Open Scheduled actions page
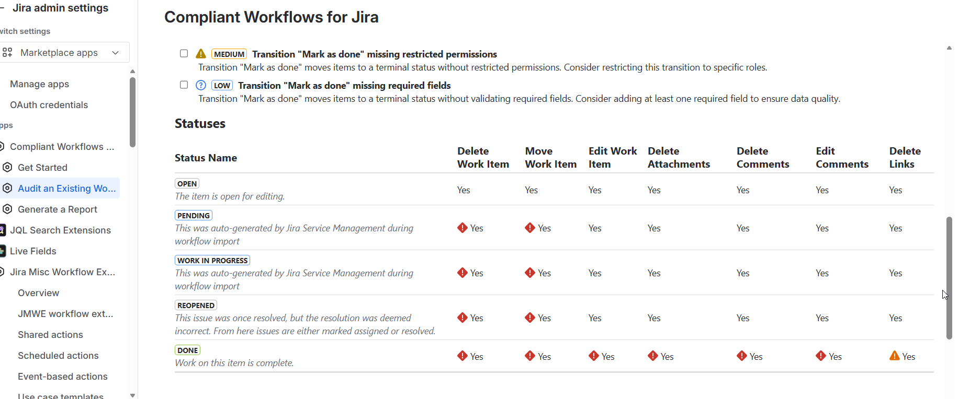Viewport: 970px width, 399px height. coord(58,355)
